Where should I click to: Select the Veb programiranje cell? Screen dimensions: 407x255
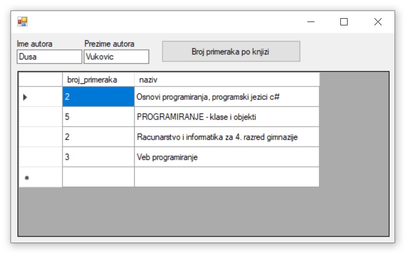226,157
